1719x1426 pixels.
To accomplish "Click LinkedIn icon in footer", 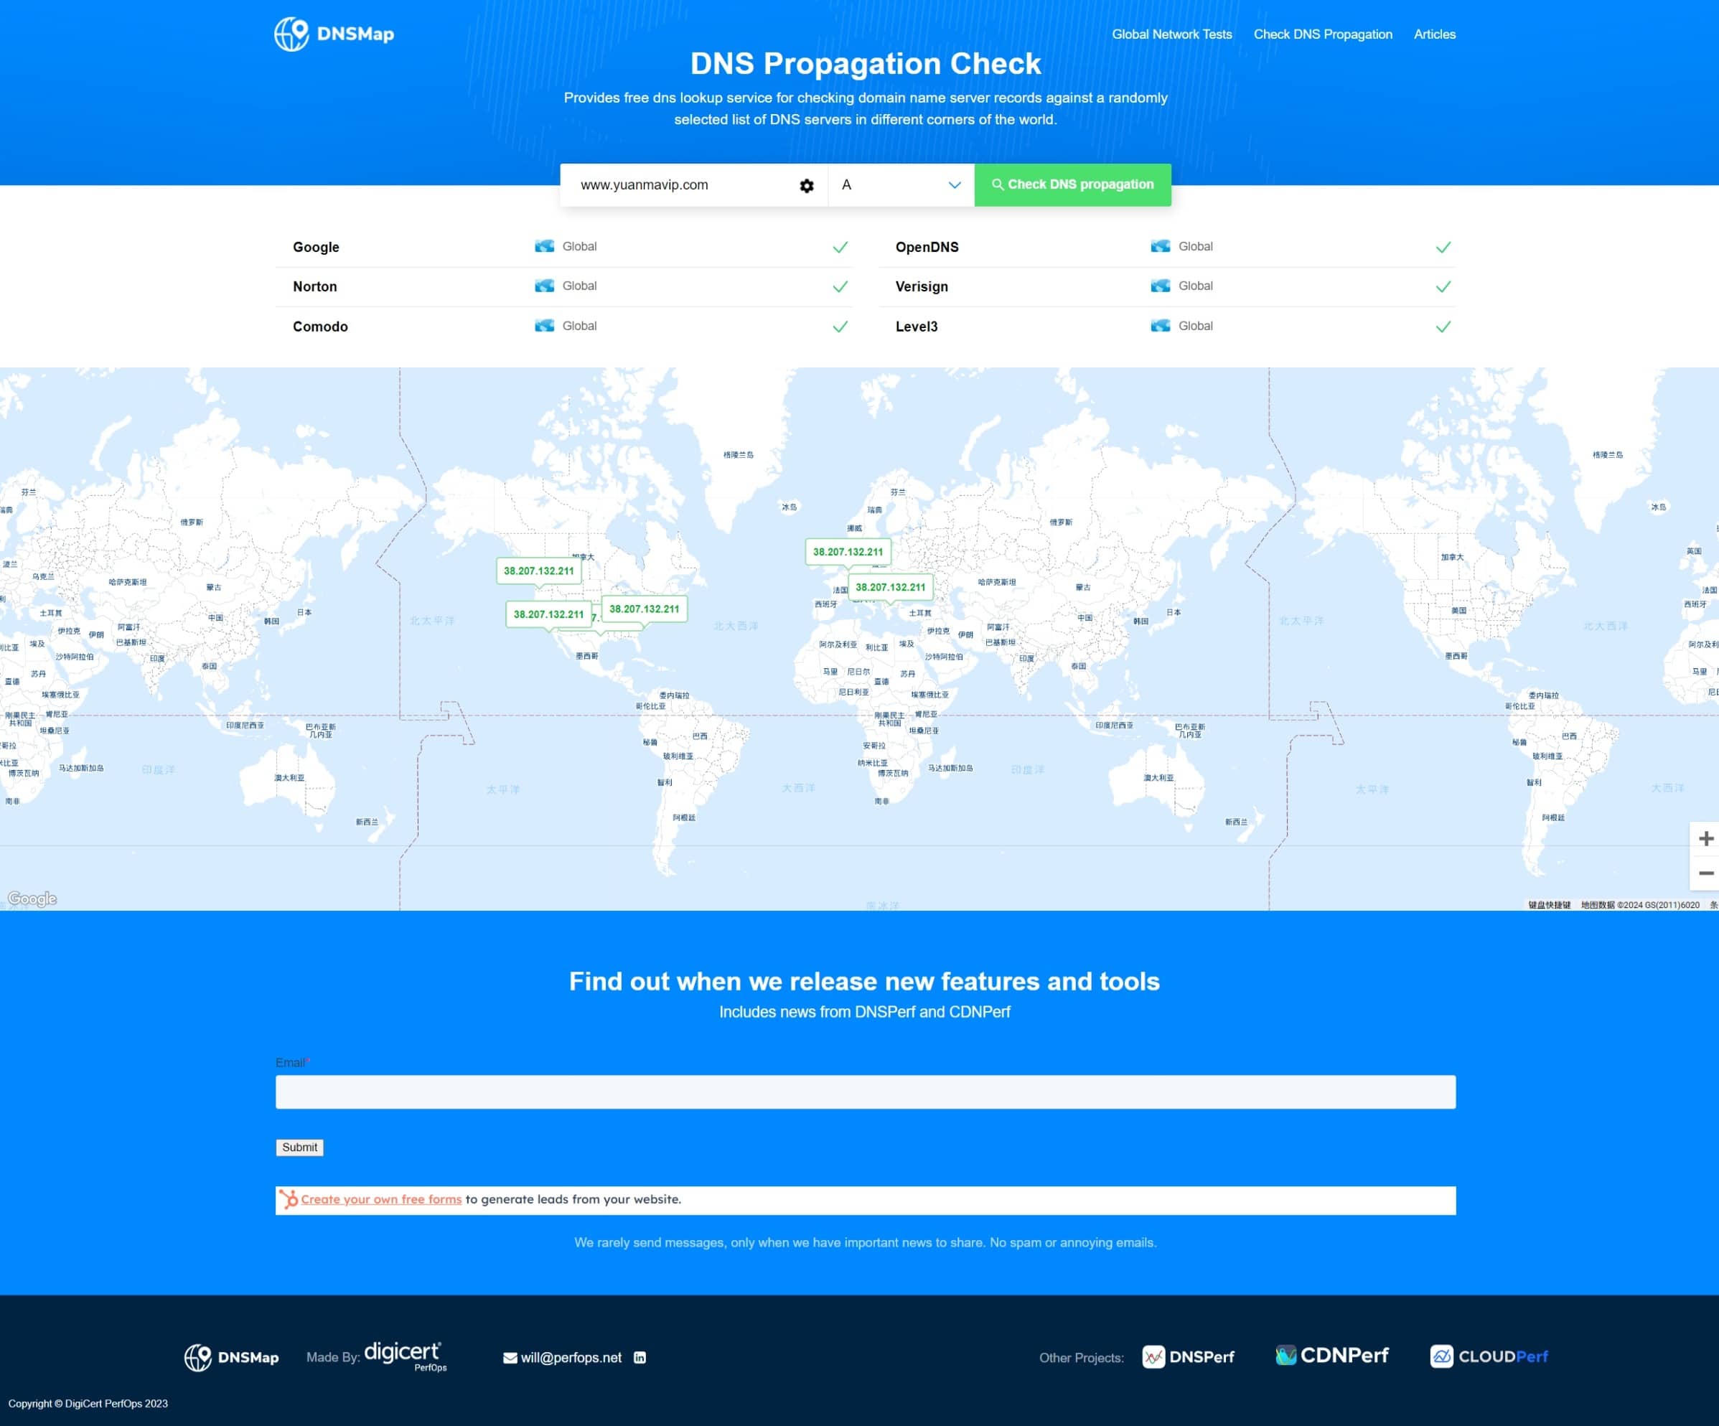I will pyautogui.click(x=640, y=1357).
